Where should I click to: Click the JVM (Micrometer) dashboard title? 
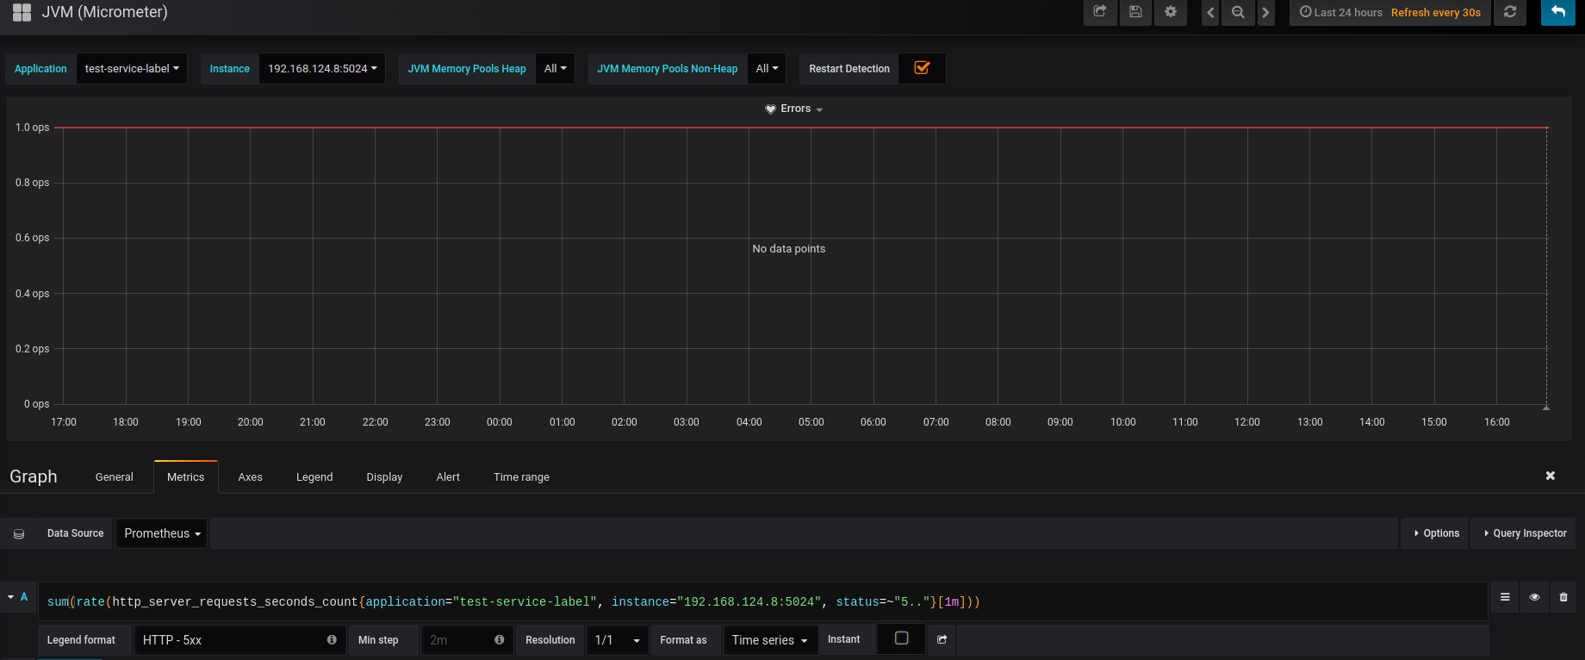point(105,12)
